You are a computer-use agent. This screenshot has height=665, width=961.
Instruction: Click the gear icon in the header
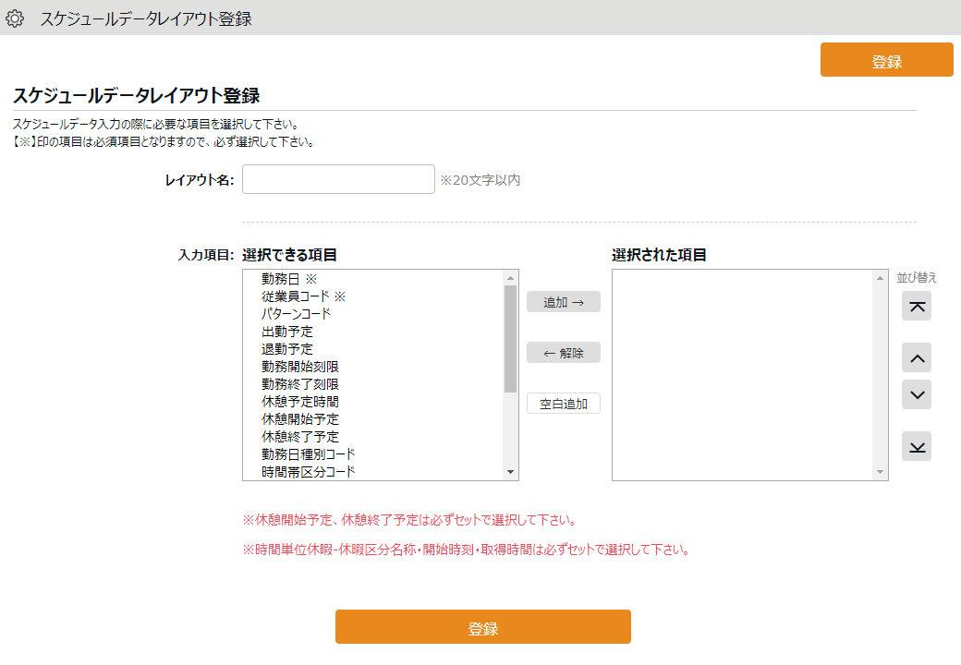pyautogui.click(x=15, y=18)
